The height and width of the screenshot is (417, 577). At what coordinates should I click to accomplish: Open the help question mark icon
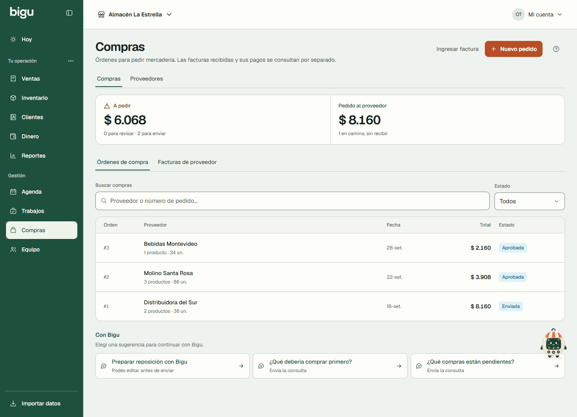click(556, 49)
